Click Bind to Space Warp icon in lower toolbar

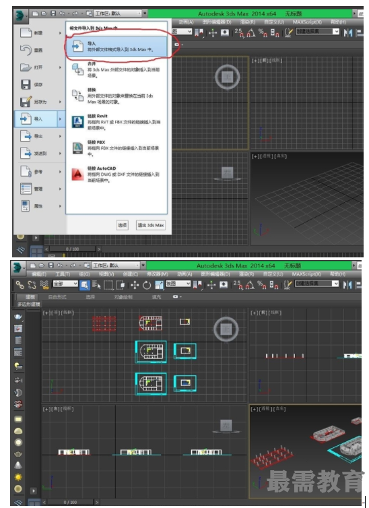[x=44, y=285]
